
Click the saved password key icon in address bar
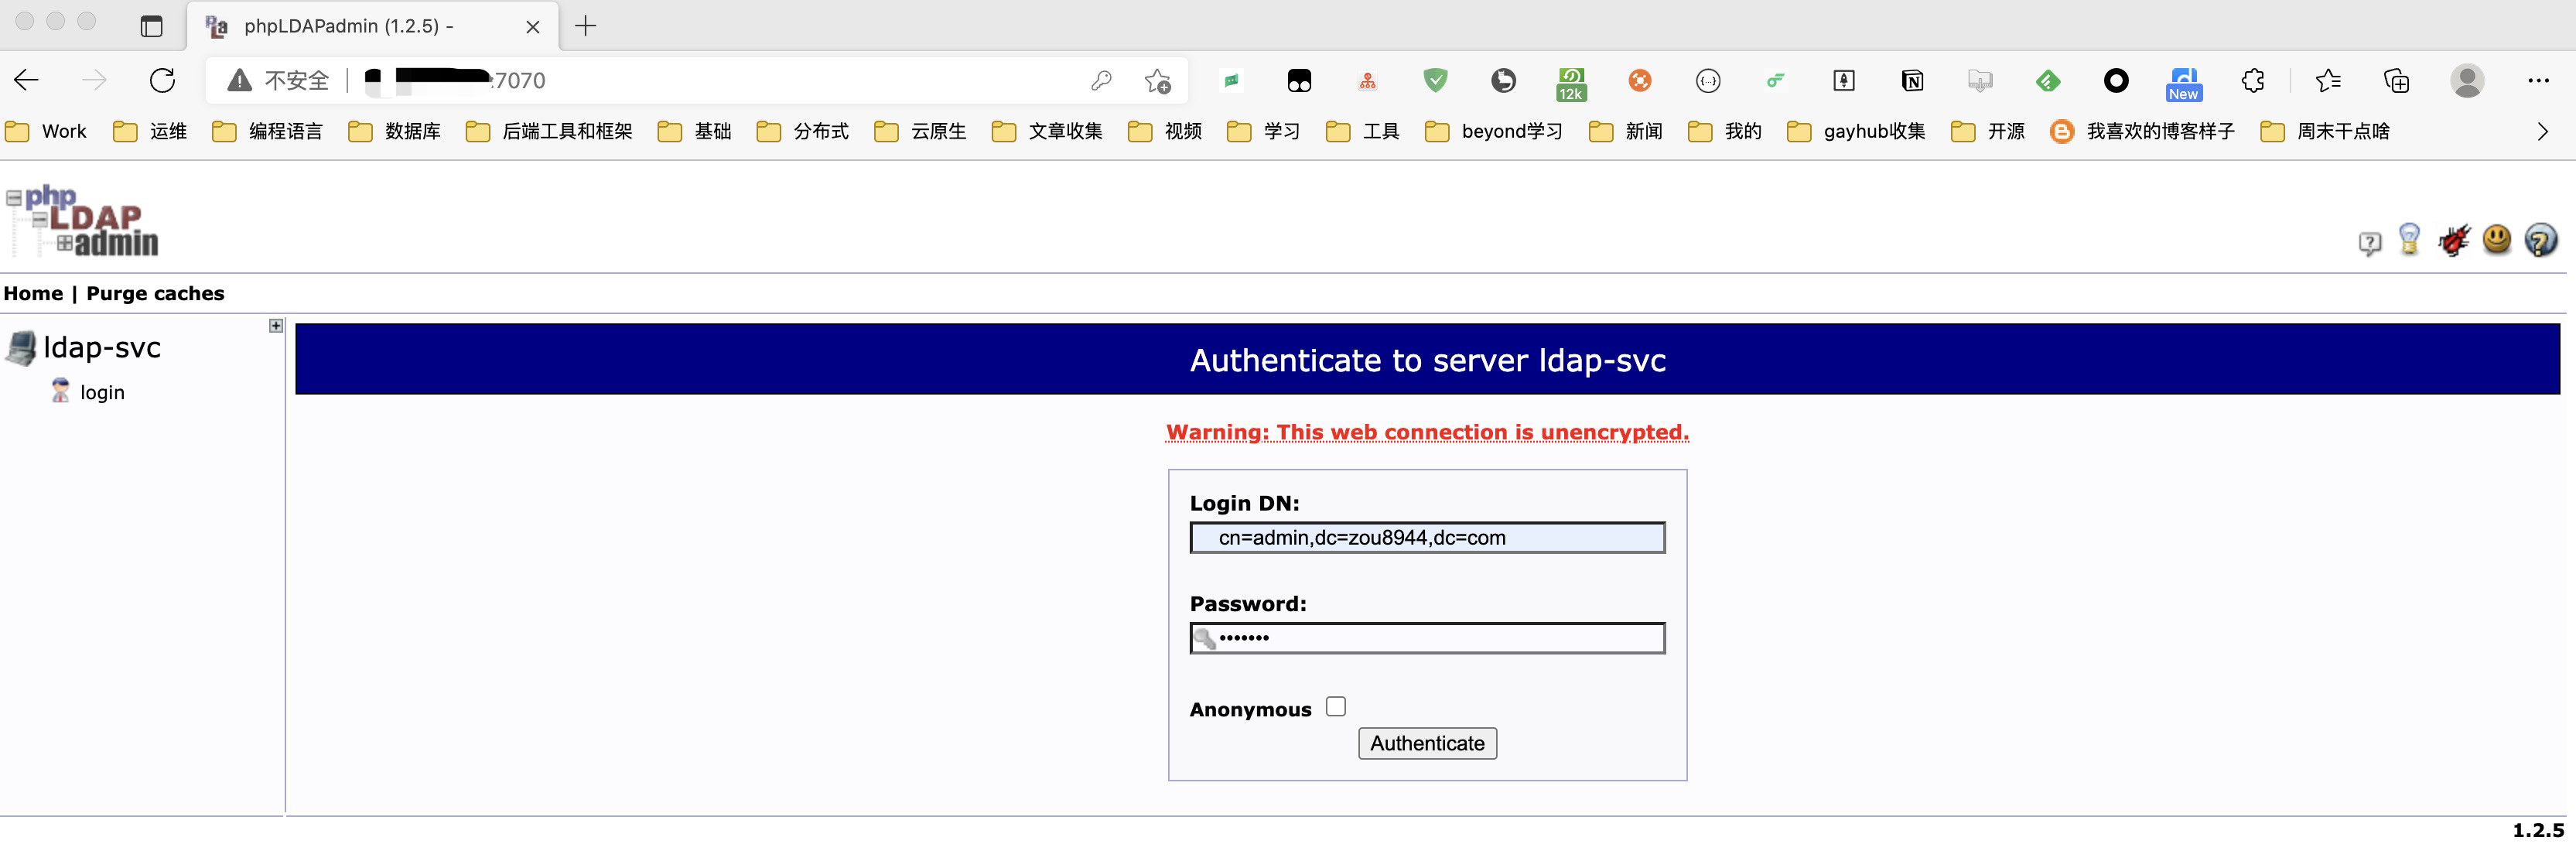click(1101, 81)
